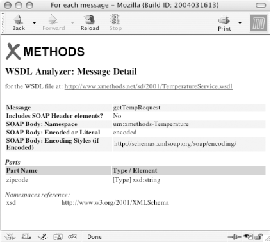271x242 pixels.
Task: Open Composer icon in status bar
Action: 42,237
